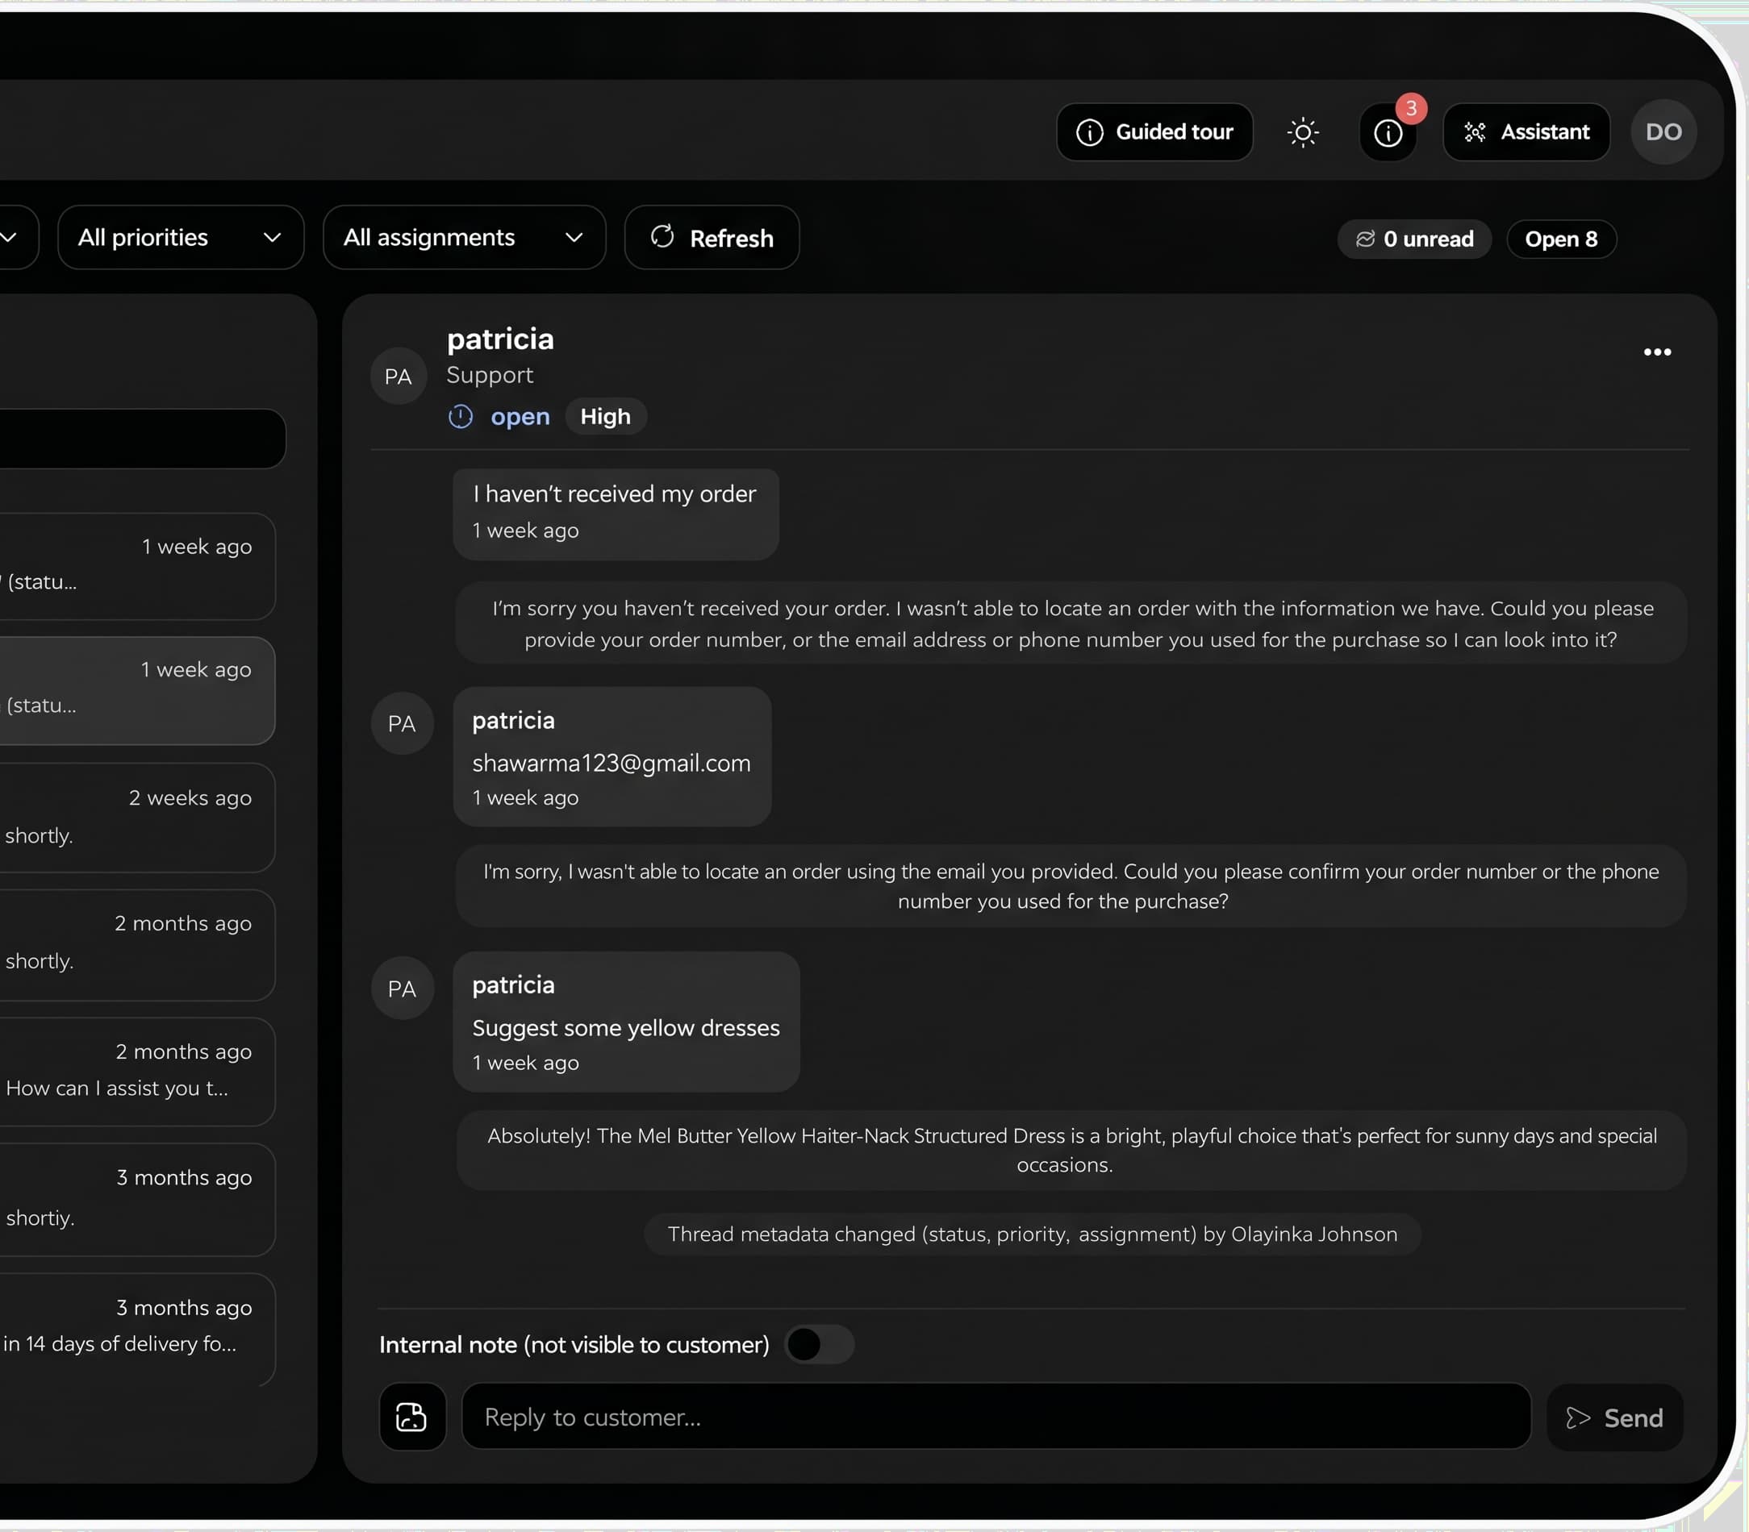Click the Refresh button

pos(712,238)
